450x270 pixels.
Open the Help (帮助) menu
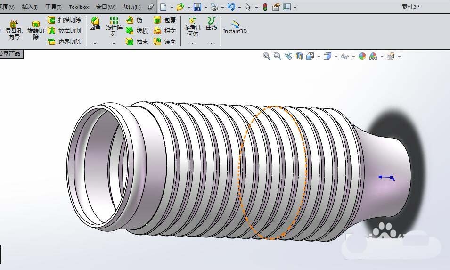coord(132,7)
